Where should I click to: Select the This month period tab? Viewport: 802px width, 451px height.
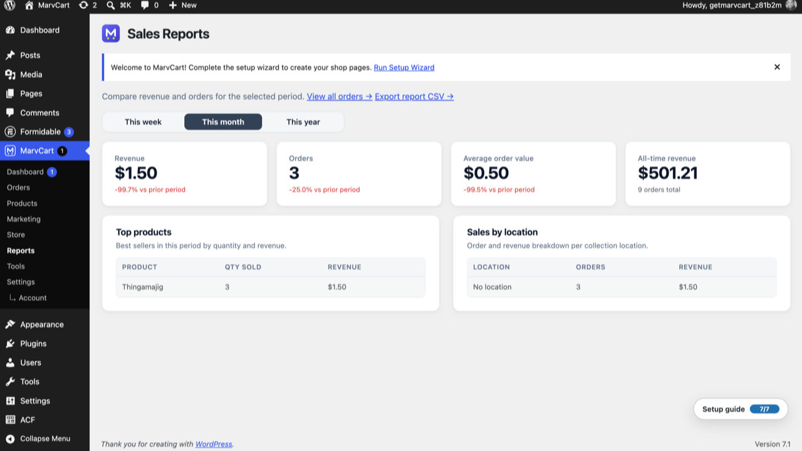[x=223, y=122]
